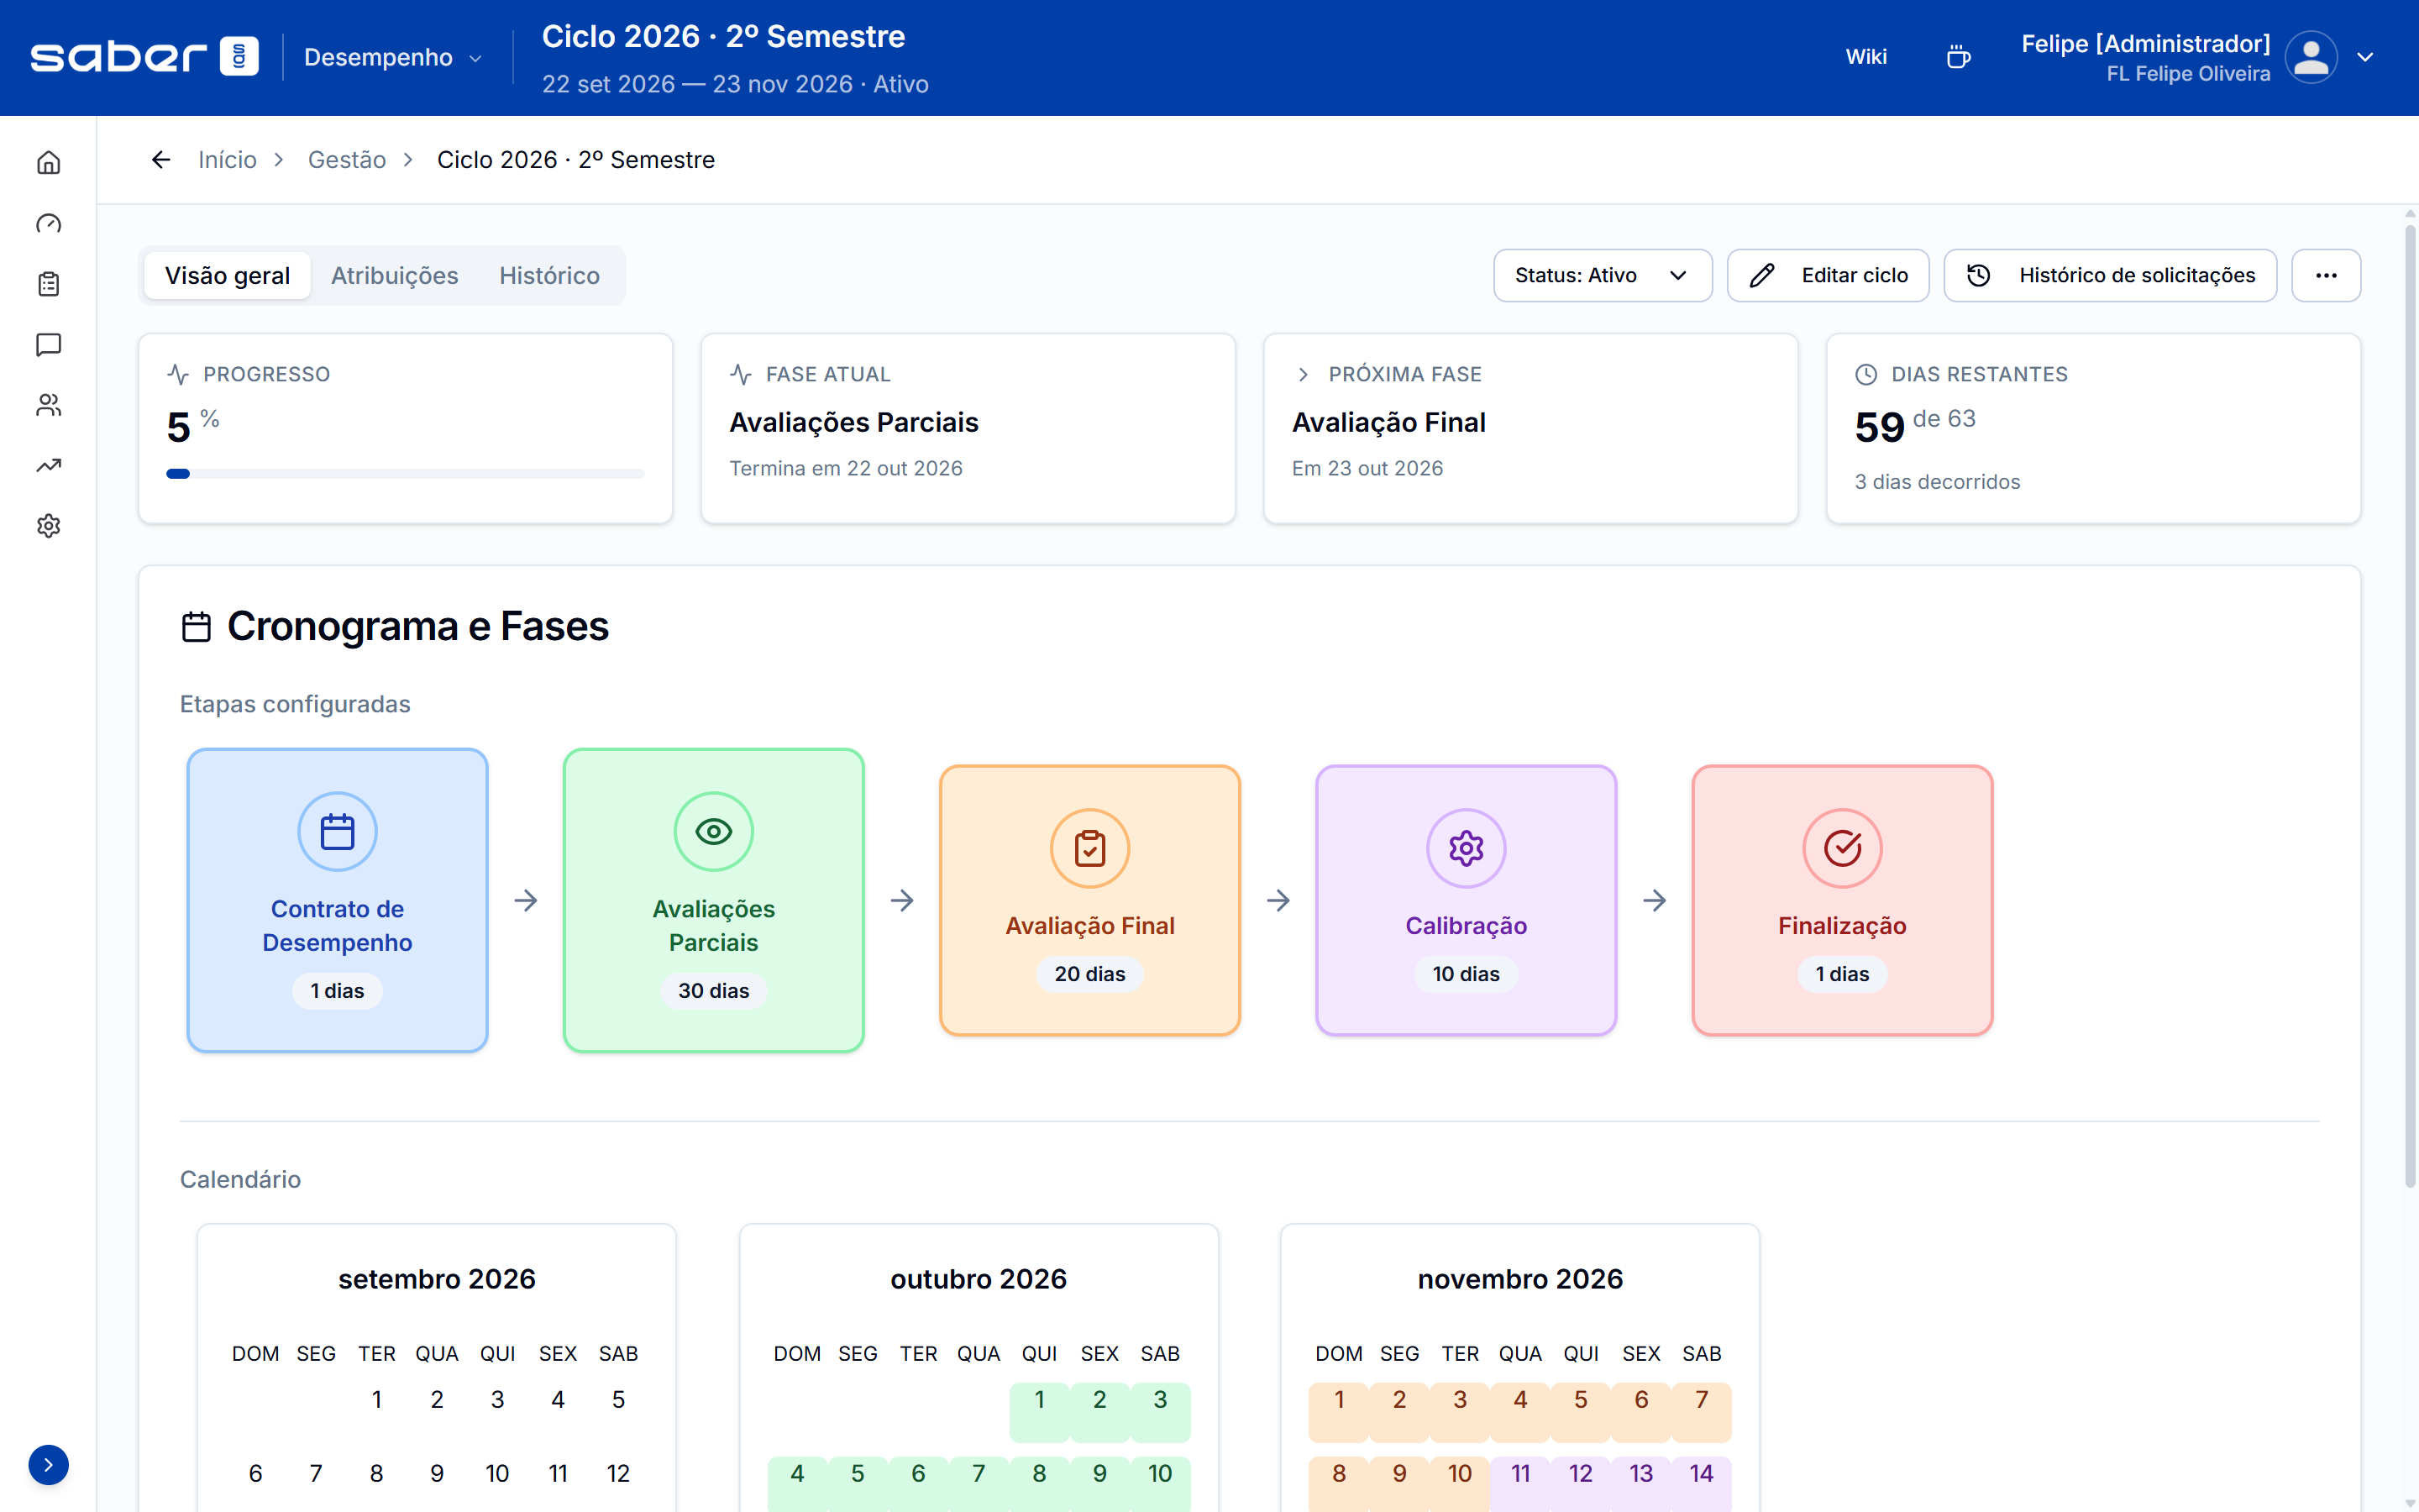Expand the sidebar with the round arrow button
The width and height of the screenshot is (2419, 1512).
[x=48, y=1465]
